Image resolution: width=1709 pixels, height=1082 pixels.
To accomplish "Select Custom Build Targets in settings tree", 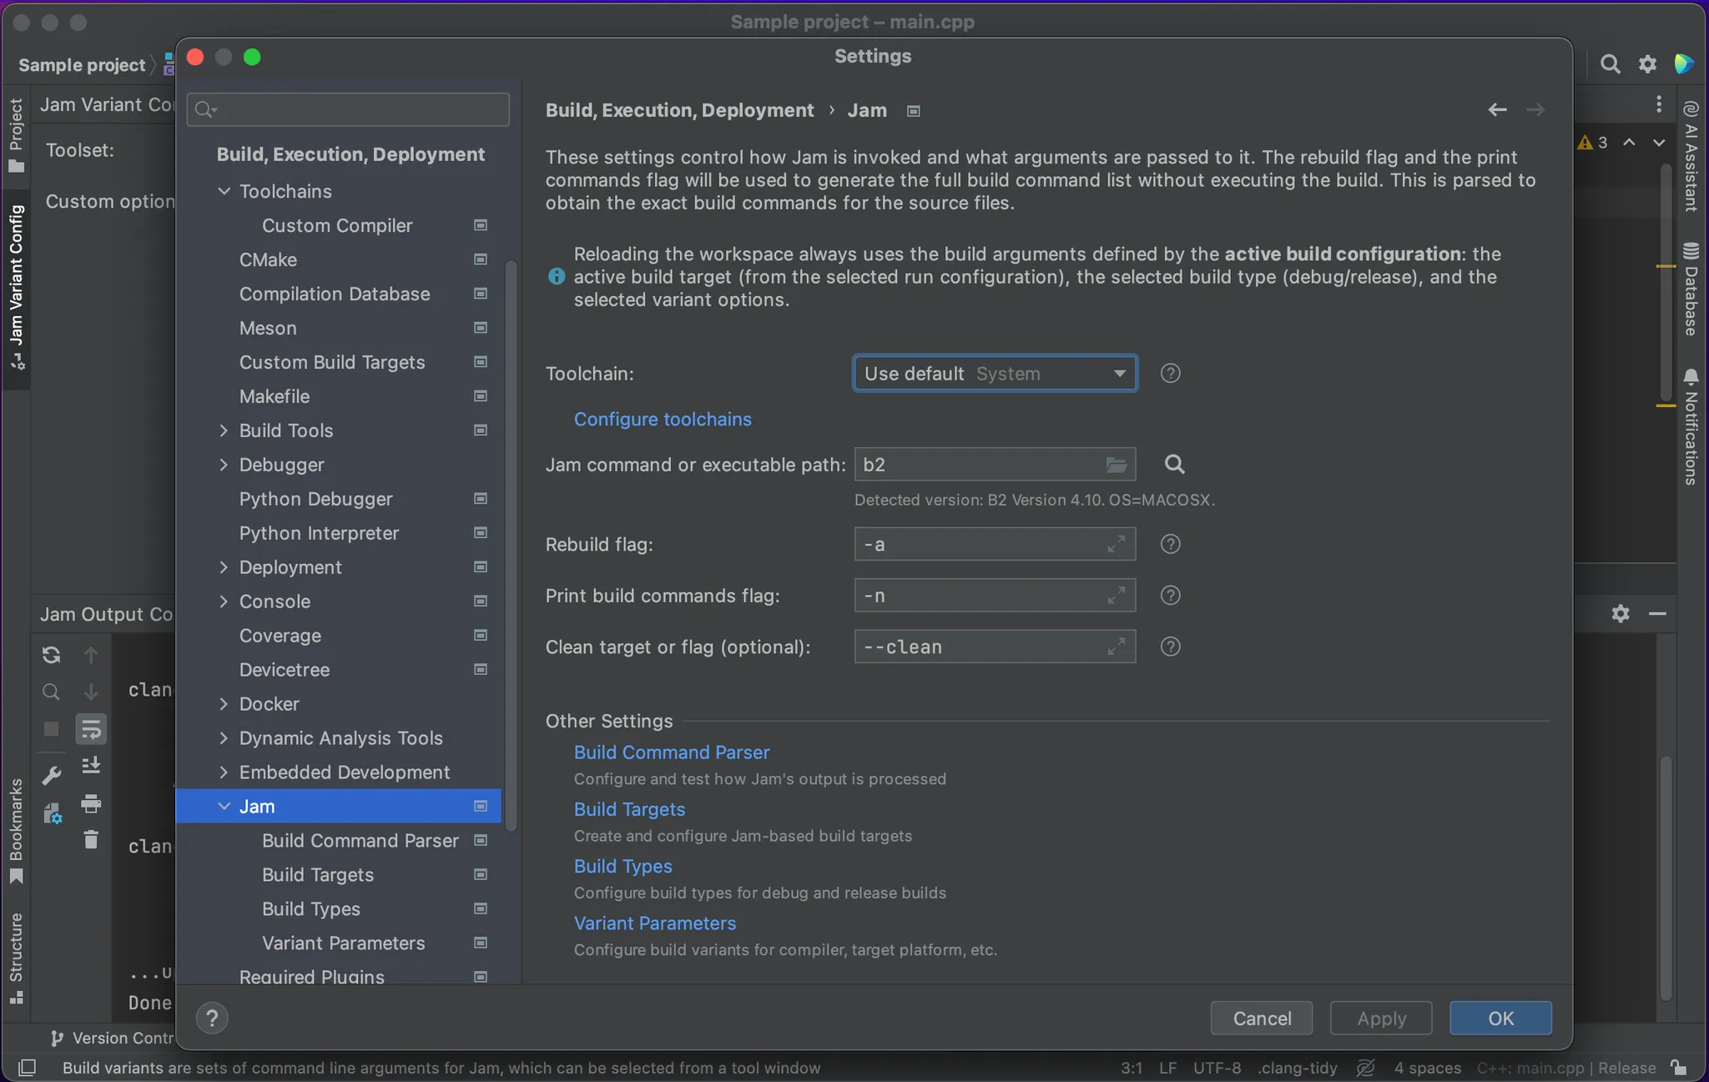I will click(x=339, y=362).
